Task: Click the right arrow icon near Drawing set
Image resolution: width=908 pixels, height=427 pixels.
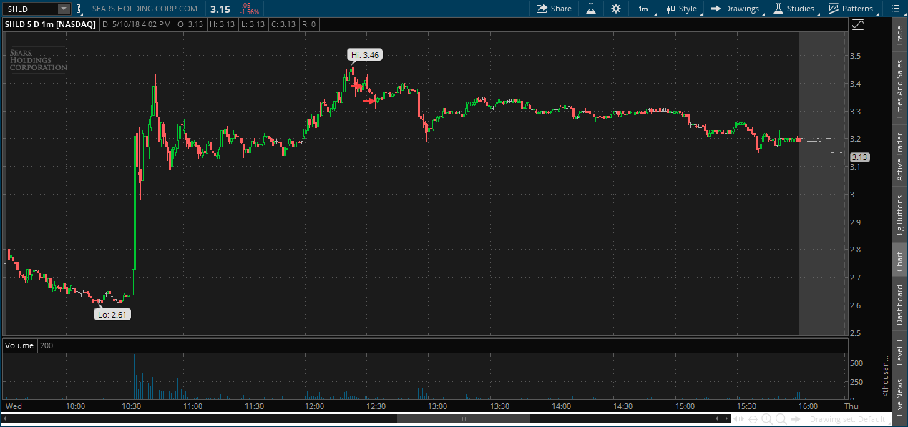Action: point(795,418)
